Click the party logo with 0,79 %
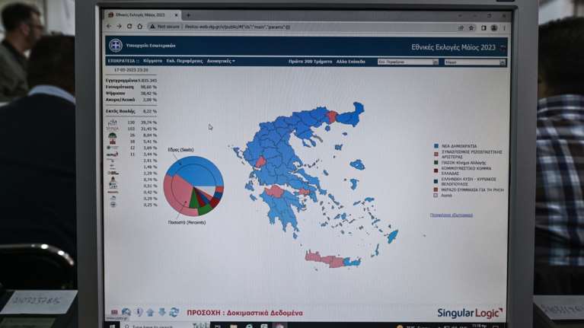The height and width of the screenshot is (328, 584). [113, 180]
